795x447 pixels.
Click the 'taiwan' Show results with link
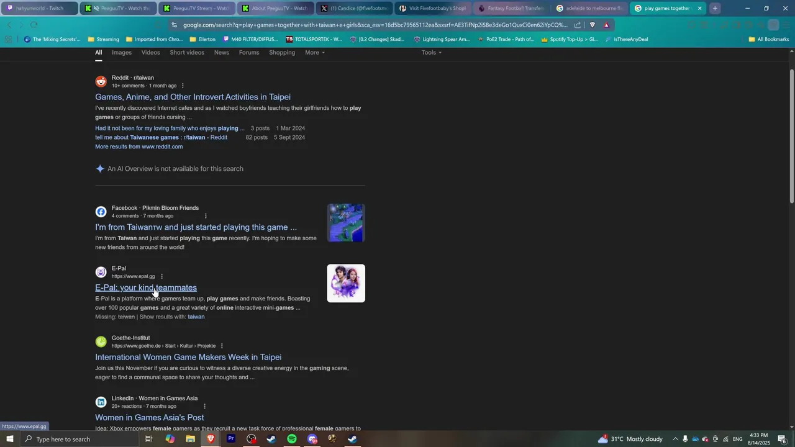196,317
